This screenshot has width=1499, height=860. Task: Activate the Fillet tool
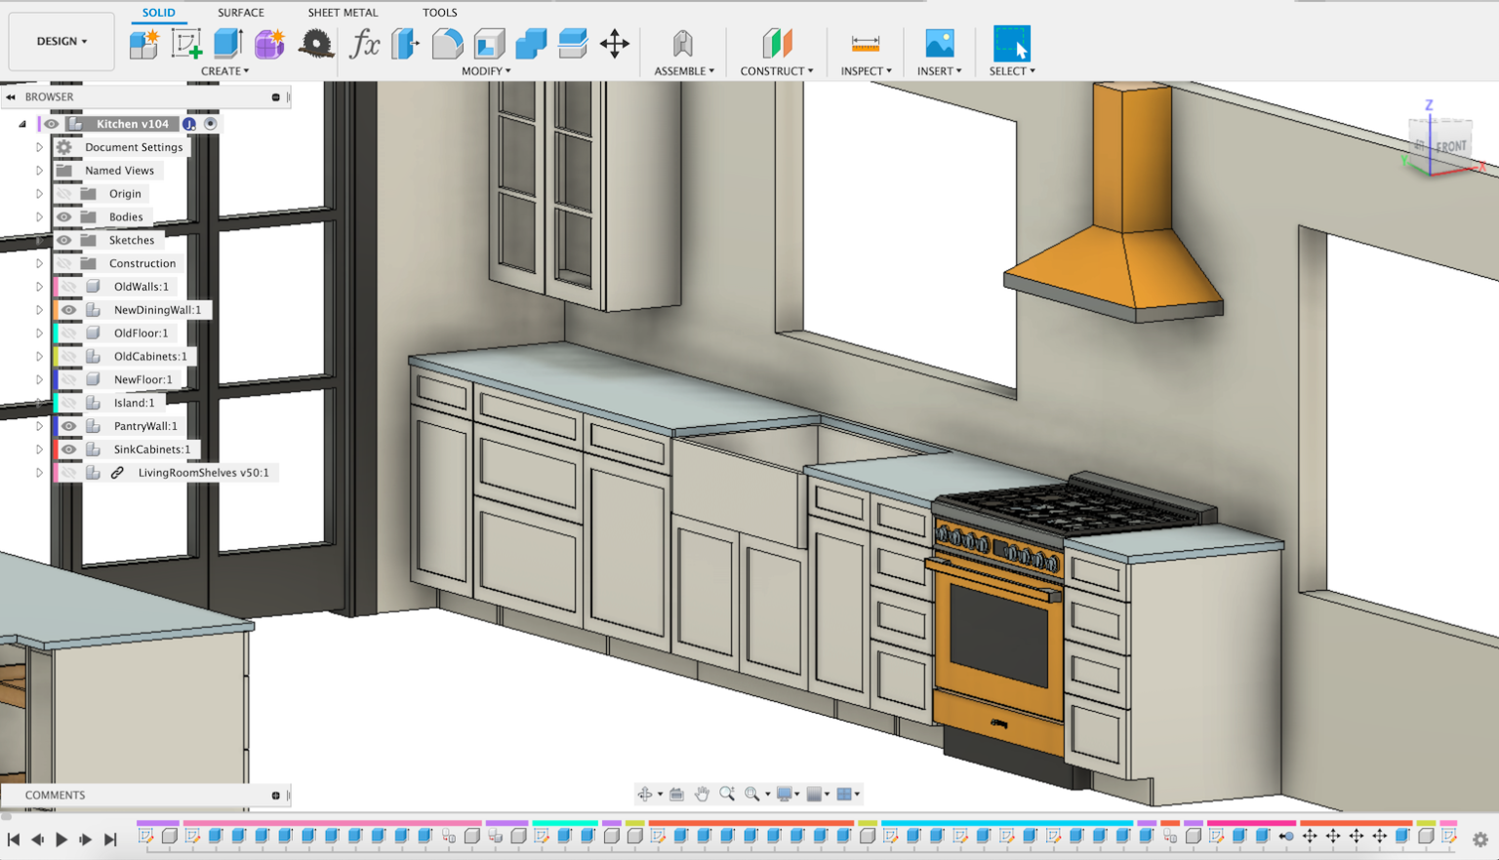[446, 43]
